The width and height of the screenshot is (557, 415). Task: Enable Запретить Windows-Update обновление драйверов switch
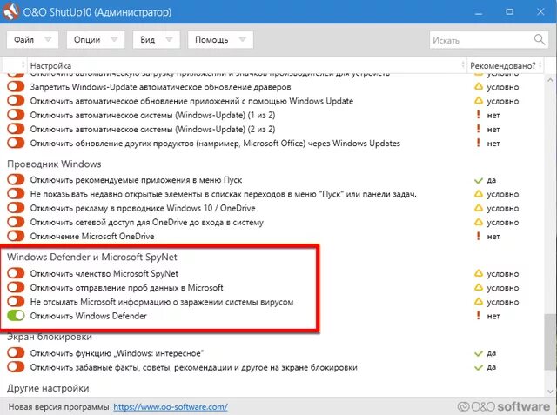click(16, 87)
